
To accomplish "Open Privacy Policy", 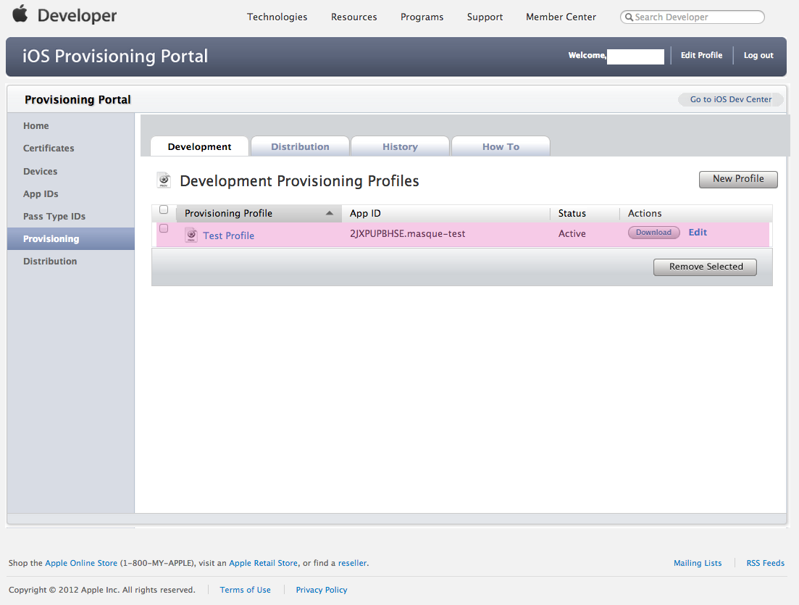I will [322, 590].
